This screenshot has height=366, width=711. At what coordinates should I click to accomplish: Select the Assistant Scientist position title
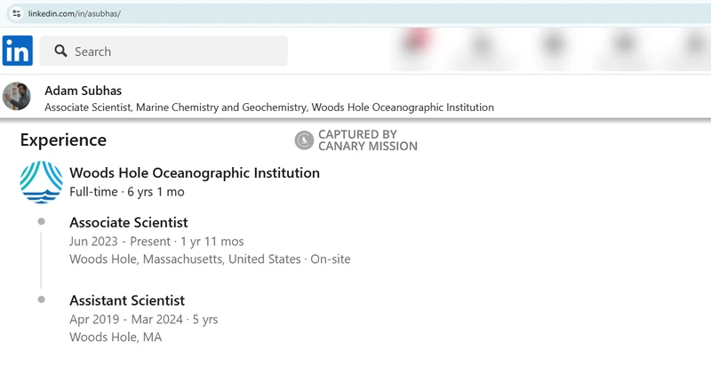coord(127,300)
